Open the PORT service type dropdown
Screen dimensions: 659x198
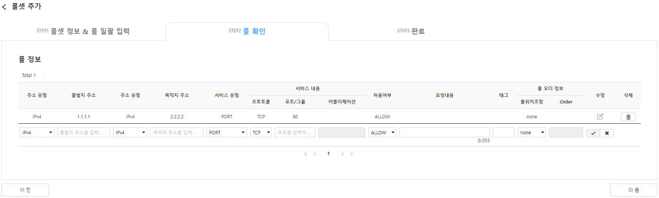227,132
